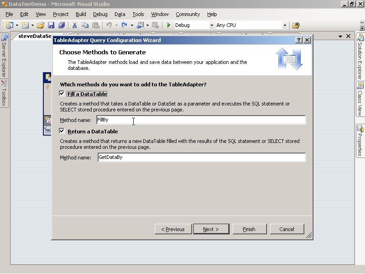Viewport: 365px width, 274px height.
Task: Click the New Project toolbar icon
Action: click(x=10, y=25)
